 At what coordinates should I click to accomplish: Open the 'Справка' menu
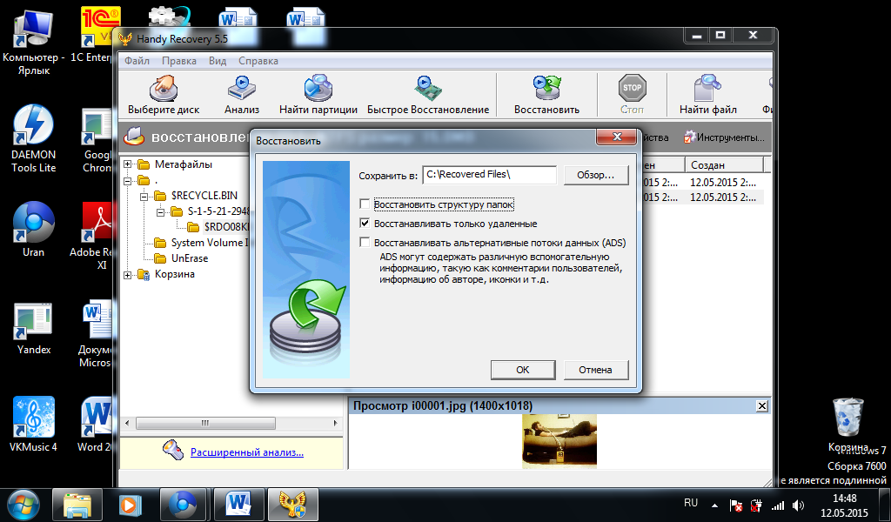pos(258,61)
